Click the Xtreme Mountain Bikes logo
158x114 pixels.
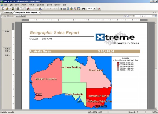pyautogui.click(x=117, y=39)
